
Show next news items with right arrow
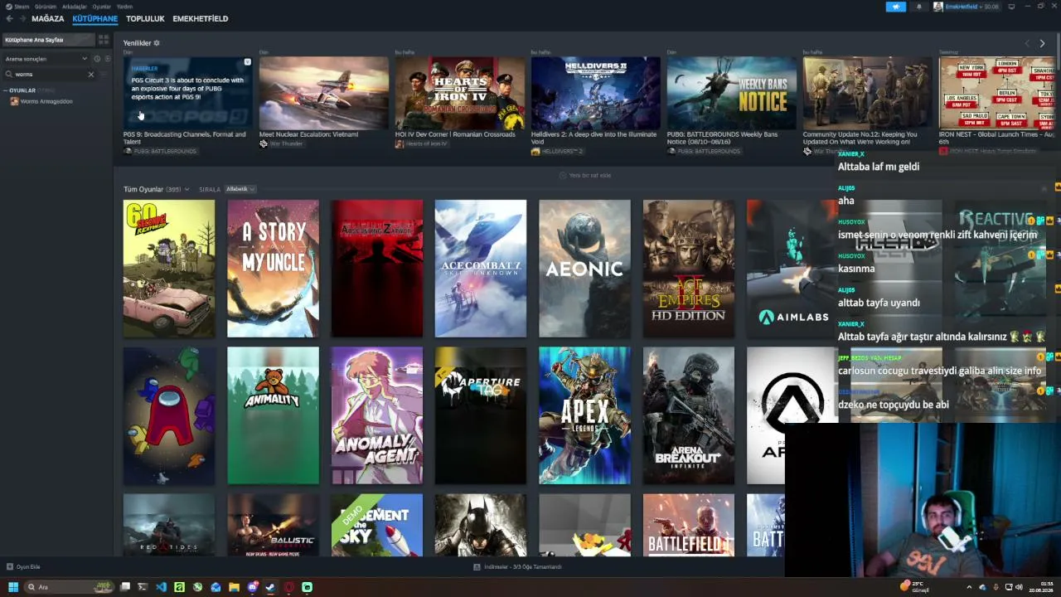[x=1043, y=43]
